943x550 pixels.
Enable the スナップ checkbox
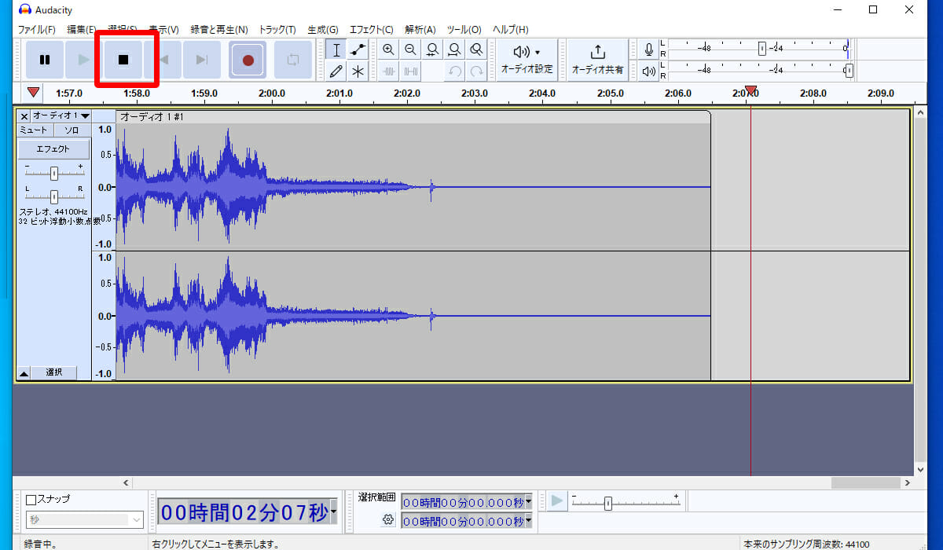pyautogui.click(x=31, y=499)
